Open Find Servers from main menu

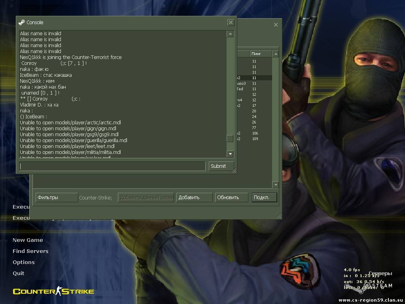[30, 251]
